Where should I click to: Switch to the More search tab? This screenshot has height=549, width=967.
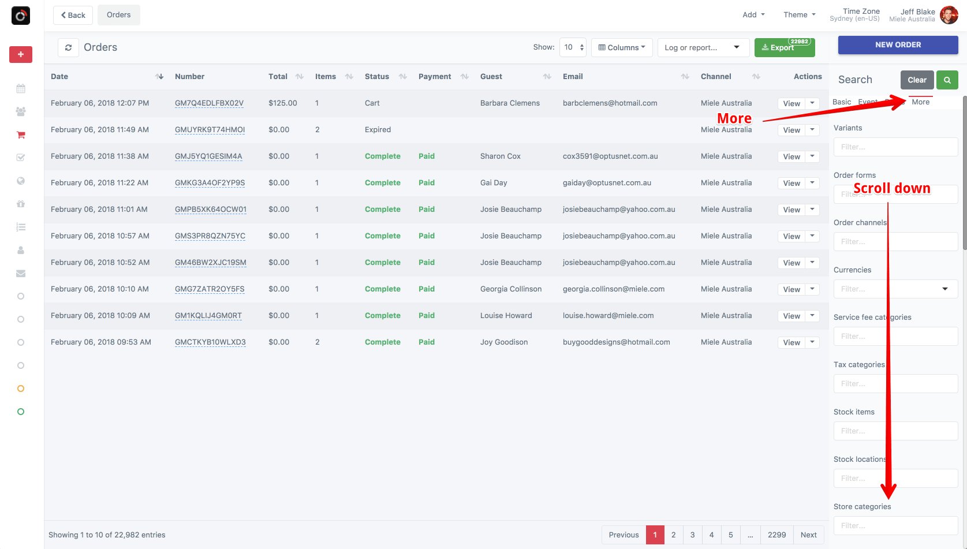[921, 102]
